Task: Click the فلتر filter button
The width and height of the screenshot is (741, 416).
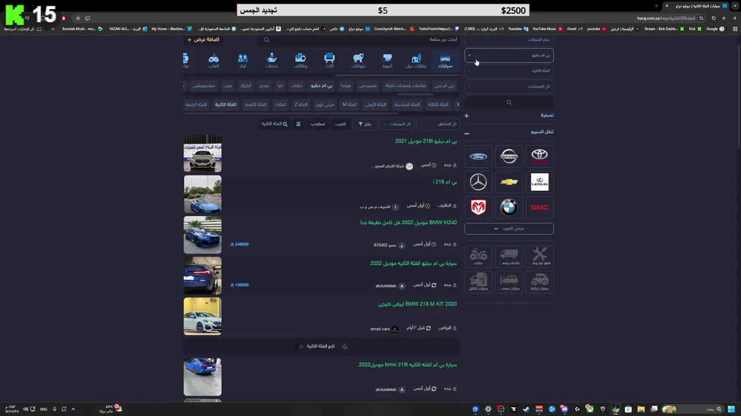Action: click(x=365, y=124)
